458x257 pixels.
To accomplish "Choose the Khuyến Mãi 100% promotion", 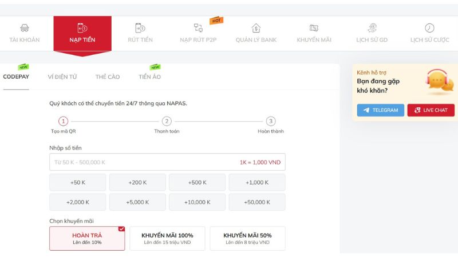I will pos(167,238).
